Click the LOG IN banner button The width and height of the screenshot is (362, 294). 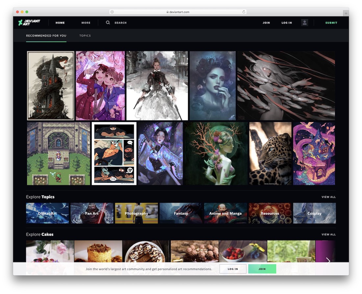point(233,269)
